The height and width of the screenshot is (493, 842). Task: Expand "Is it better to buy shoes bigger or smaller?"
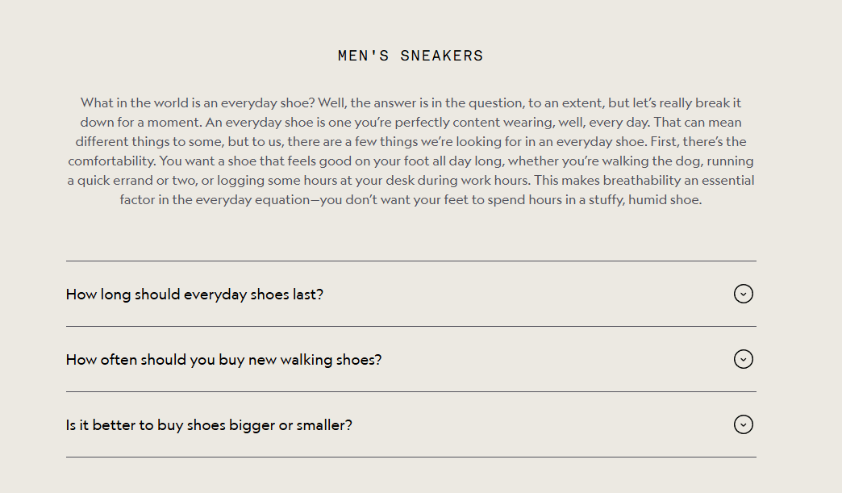(209, 425)
